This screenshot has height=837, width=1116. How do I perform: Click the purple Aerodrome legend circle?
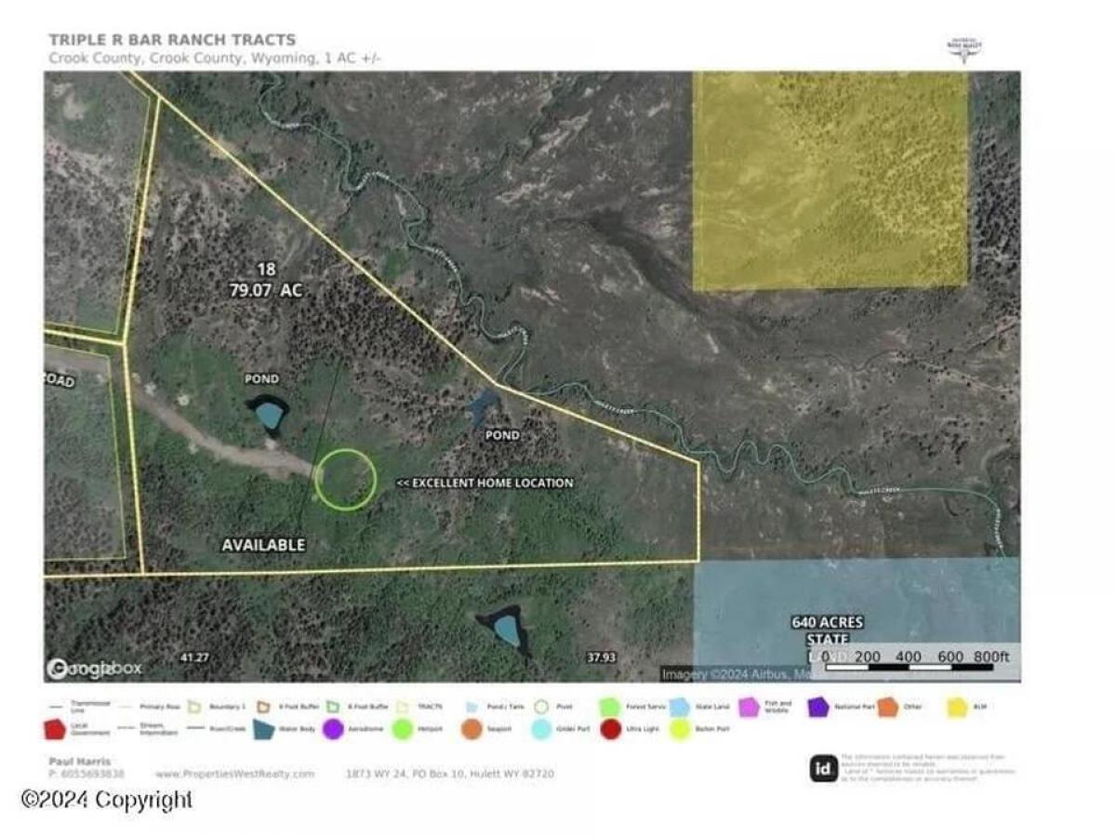[332, 730]
